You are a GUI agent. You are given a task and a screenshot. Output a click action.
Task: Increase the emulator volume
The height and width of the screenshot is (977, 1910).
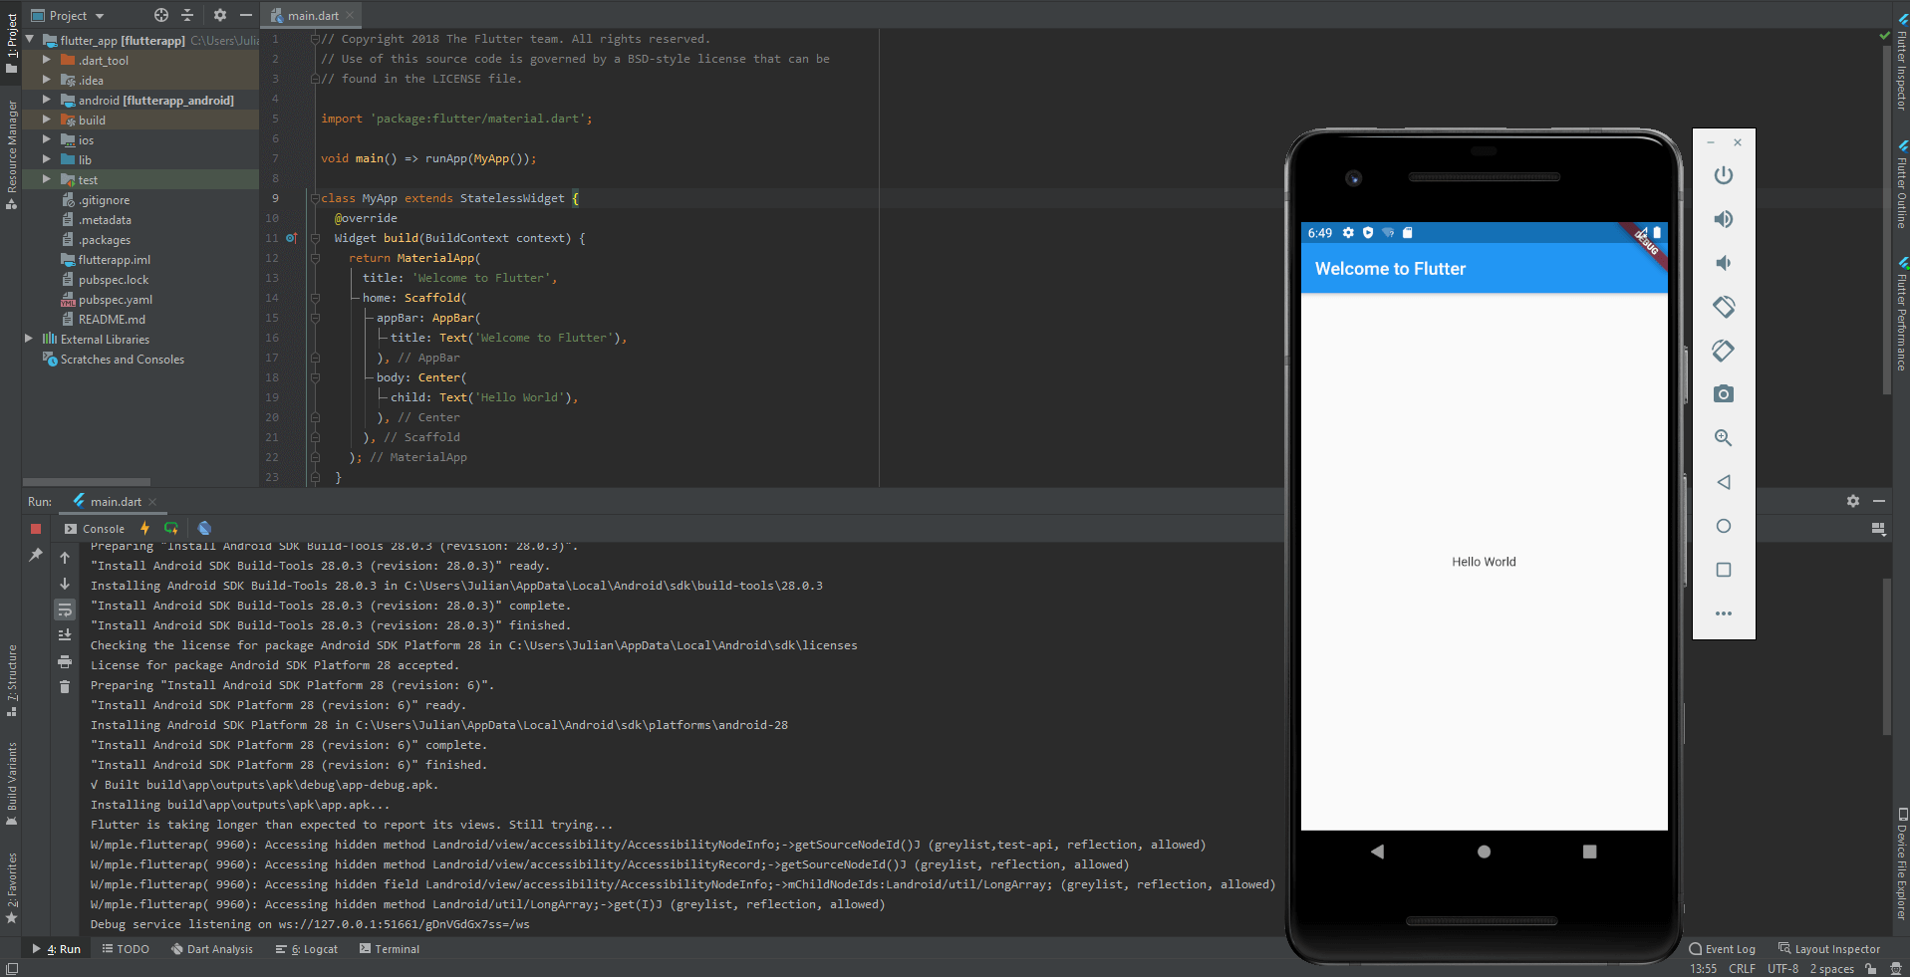[1724, 219]
